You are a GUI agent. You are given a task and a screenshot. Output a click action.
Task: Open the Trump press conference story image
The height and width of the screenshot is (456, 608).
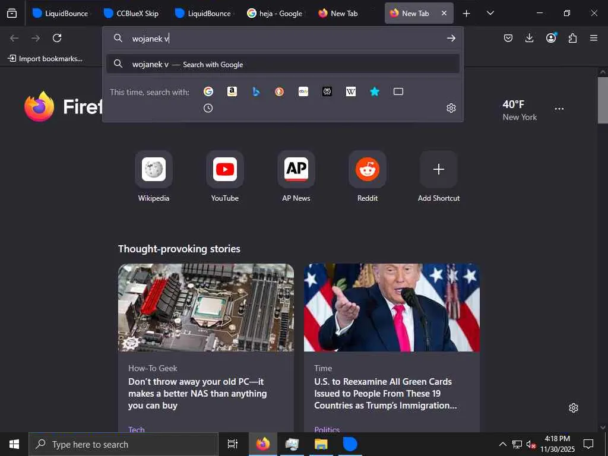pyautogui.click(x=392, y=308)
